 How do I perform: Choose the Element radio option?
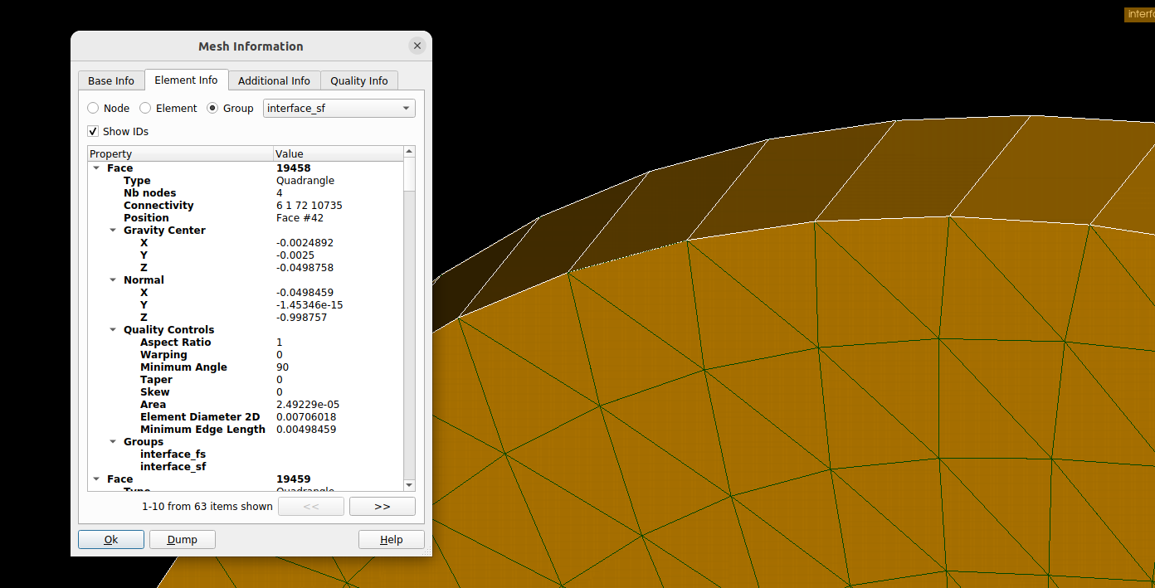coord(145,109)
